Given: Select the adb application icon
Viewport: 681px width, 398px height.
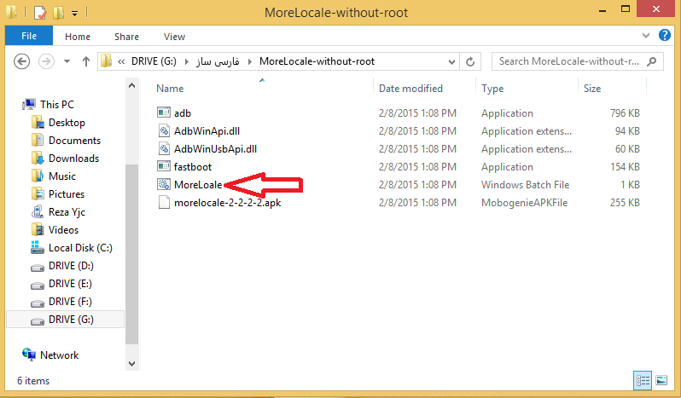Looking at the screenshot, I should 164,112.
